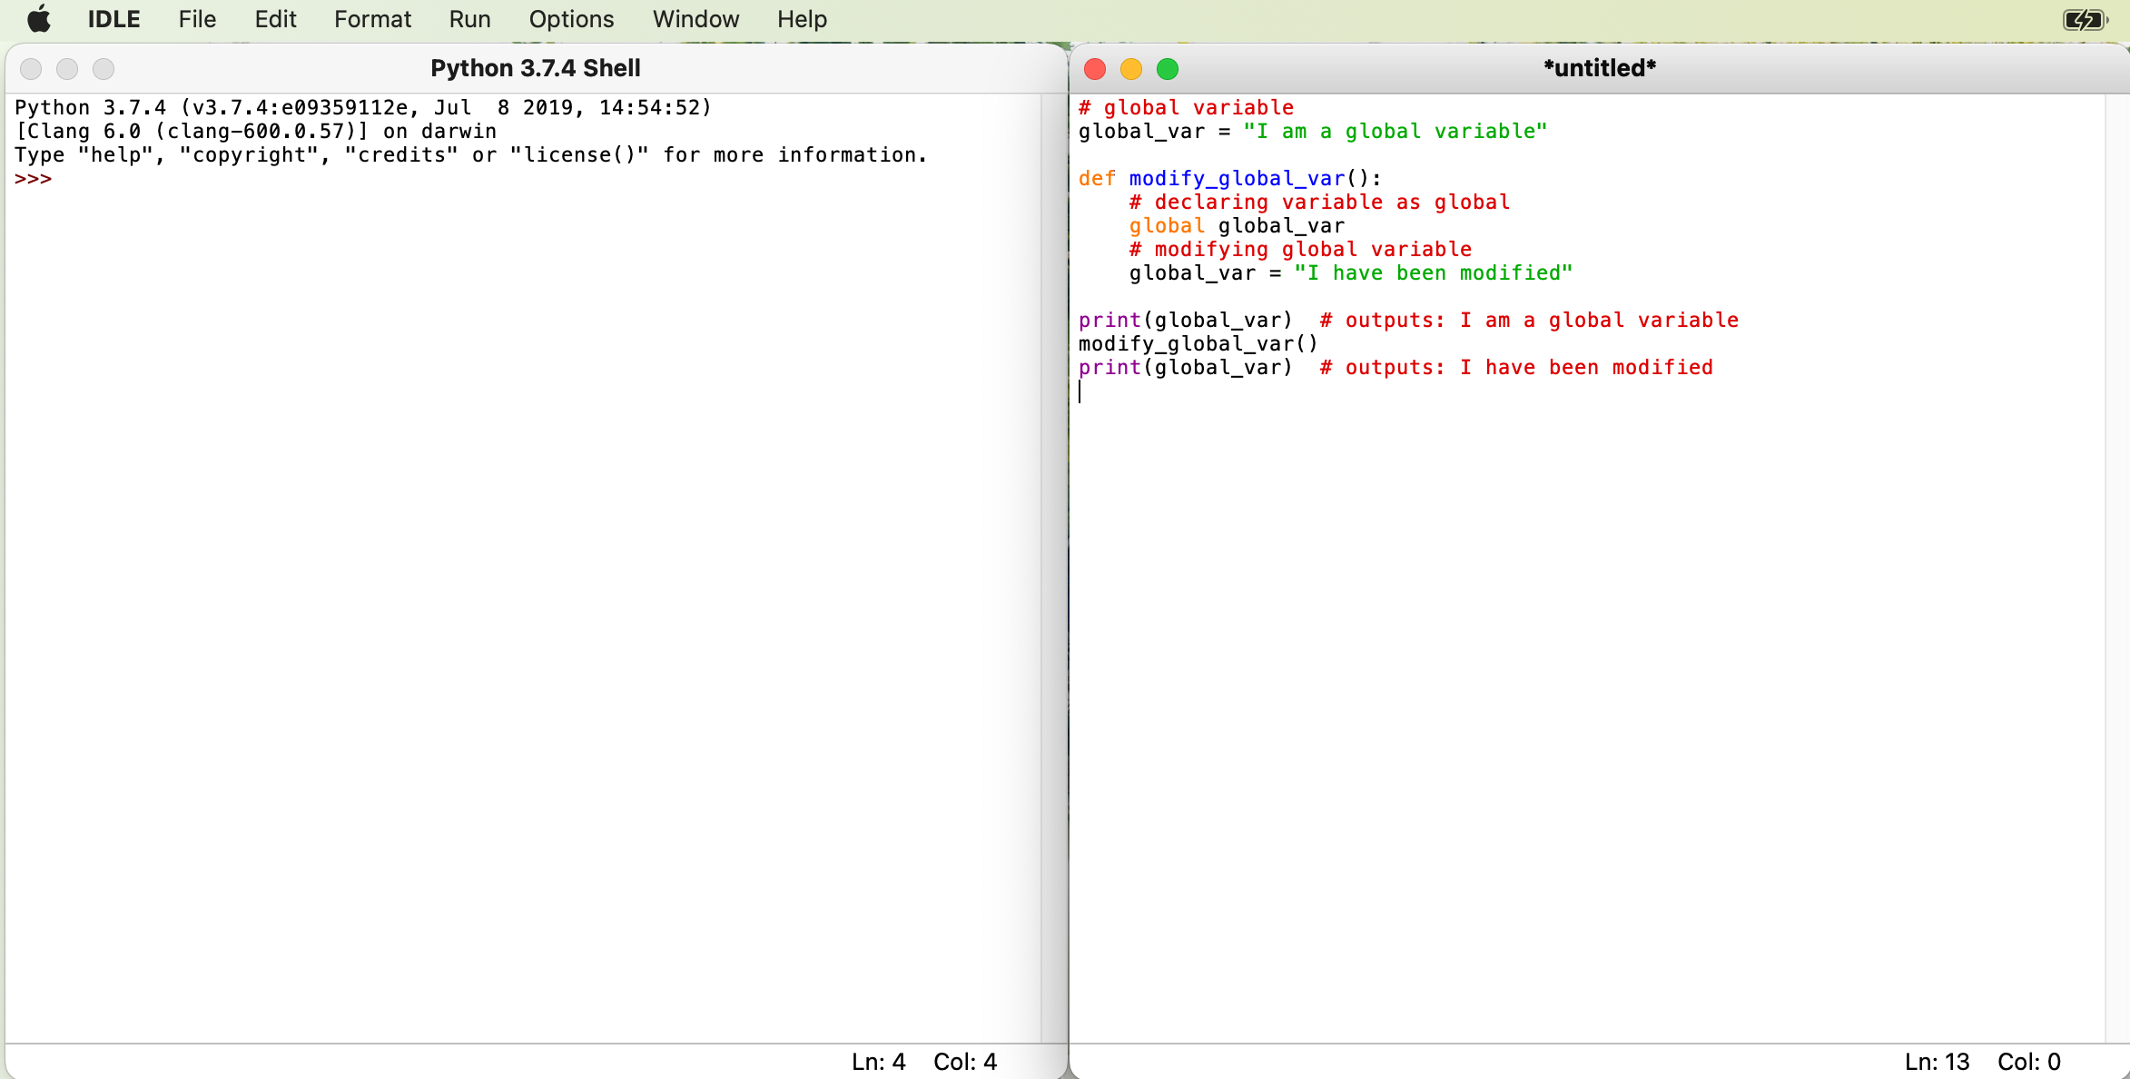The height and width of the screenshot is (1079, 2130).
Task: Click the inactive close button on Shell window
Action: tap(31, 69)
